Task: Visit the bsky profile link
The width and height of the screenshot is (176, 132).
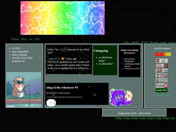Action: (x=127, y=42)
